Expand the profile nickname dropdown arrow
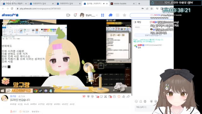 click(97, 15)
